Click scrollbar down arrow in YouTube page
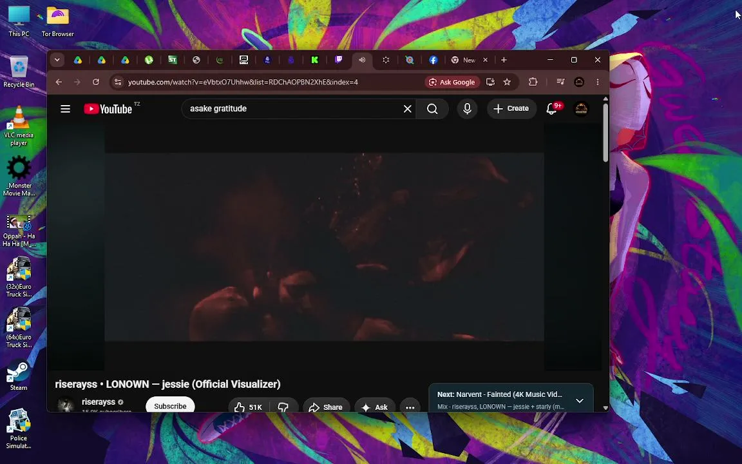 605,408
